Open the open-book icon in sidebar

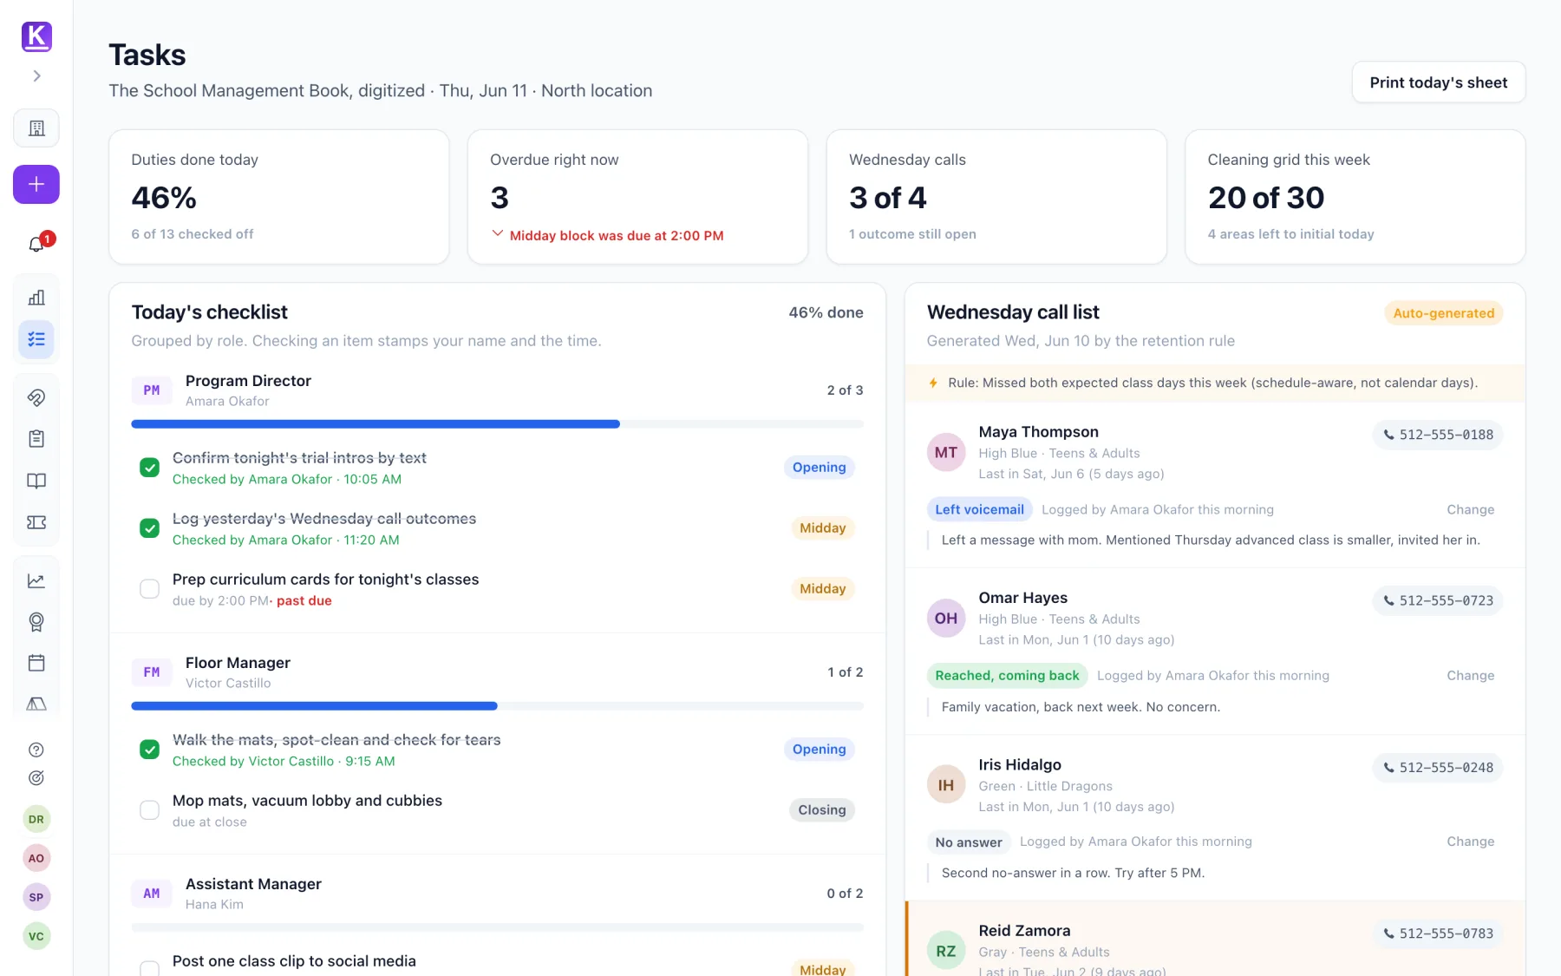click(36, 481)
